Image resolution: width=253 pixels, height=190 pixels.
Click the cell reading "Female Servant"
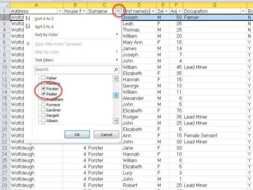[215, 136]
